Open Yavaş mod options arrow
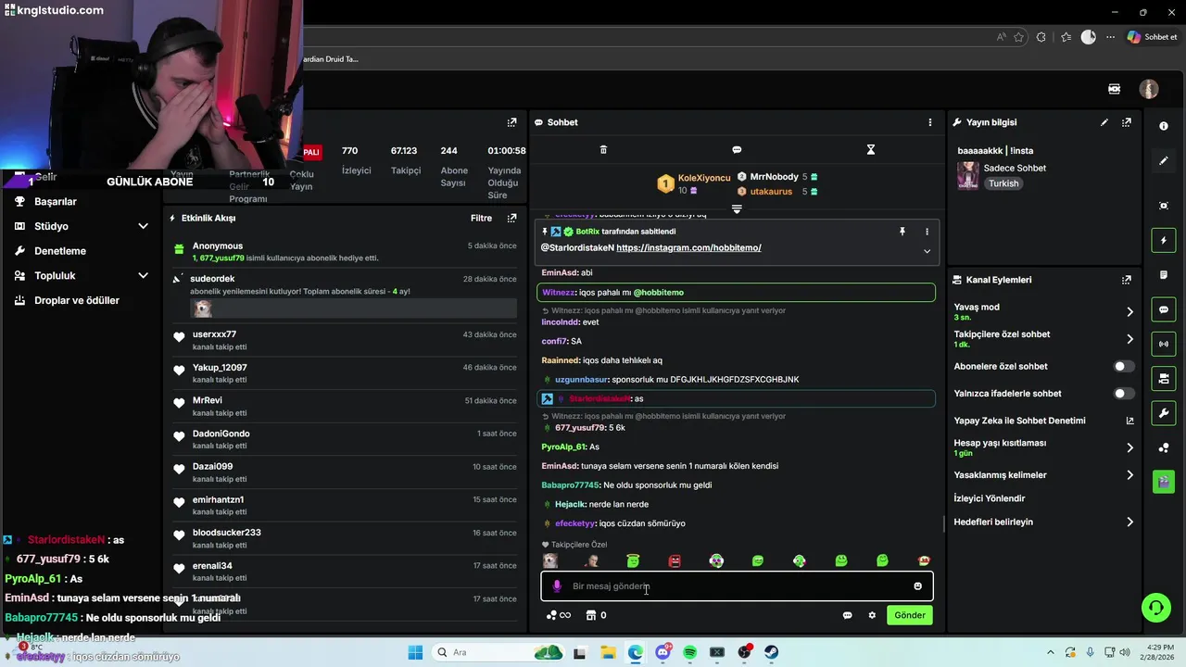Viewport: 1186px width, 667px height. pyautogui.click(x=1129, y=312)
